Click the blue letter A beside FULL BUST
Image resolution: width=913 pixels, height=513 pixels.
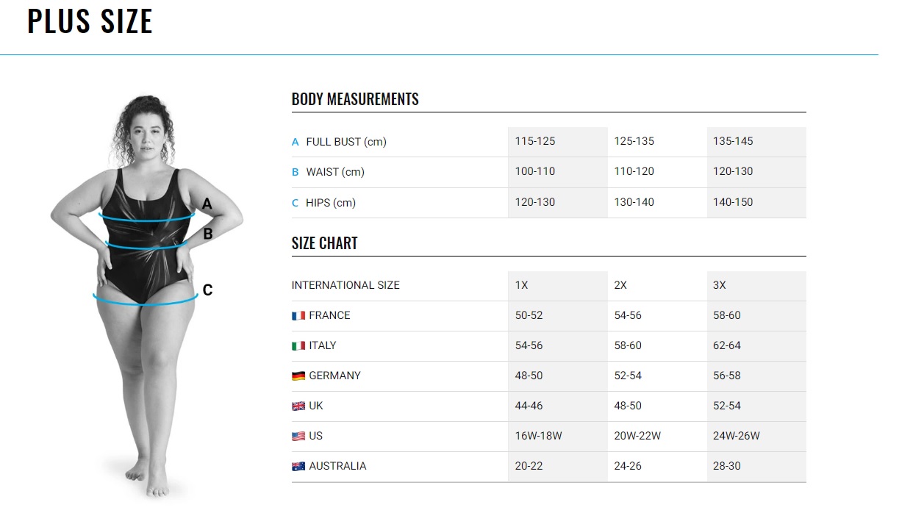tap(296, 142)
